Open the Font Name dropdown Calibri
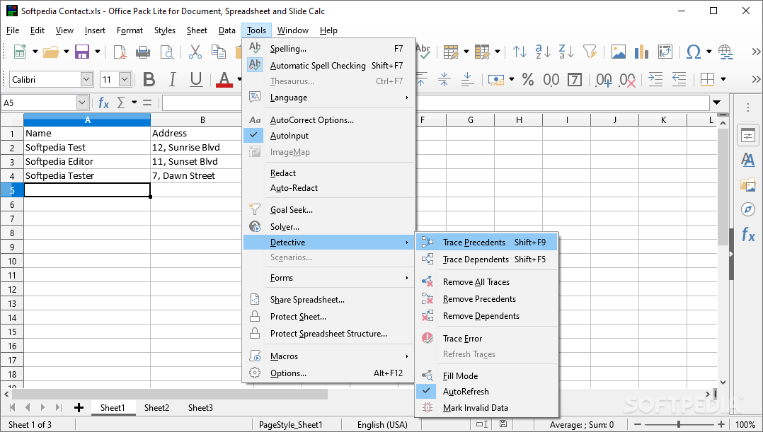The height and width of the screenshot is (432, 763). click(87, 79)
